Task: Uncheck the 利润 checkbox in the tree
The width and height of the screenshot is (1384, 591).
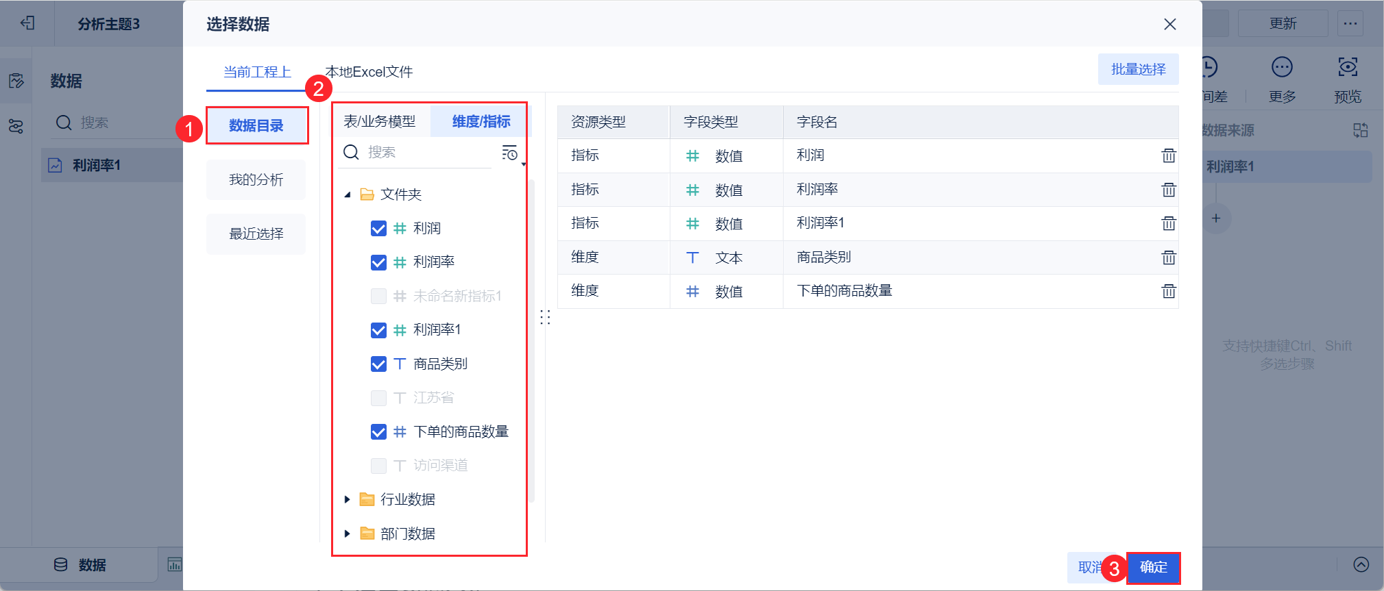Action: tap(378, 229)
